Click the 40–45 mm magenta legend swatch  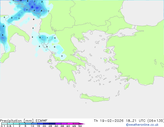tap(70, 124)
